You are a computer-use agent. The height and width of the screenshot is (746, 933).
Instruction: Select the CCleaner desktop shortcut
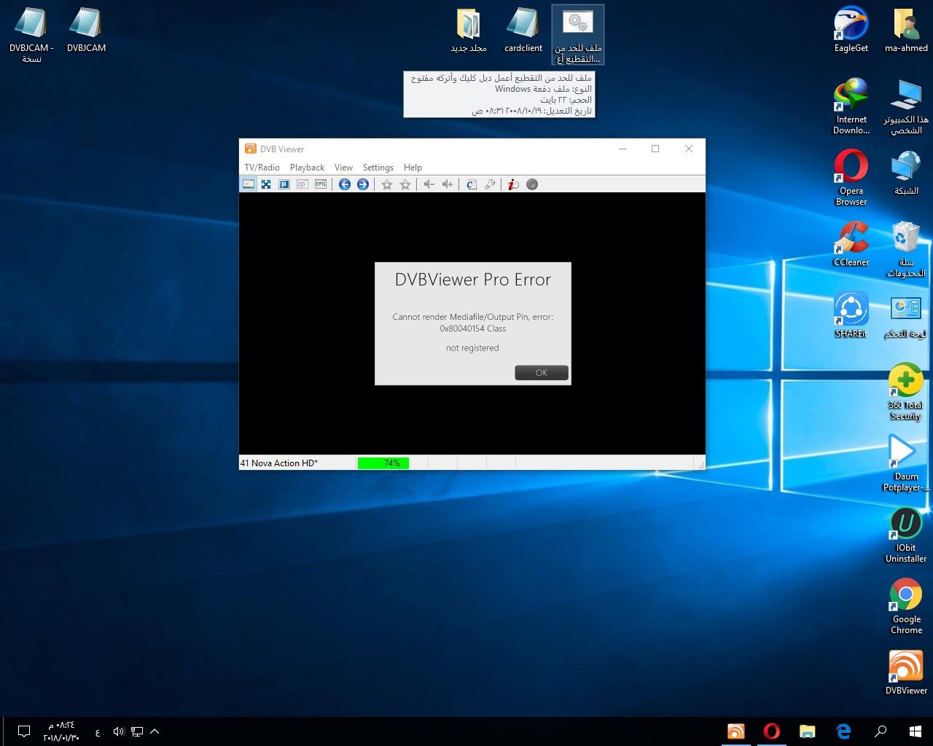851,244
